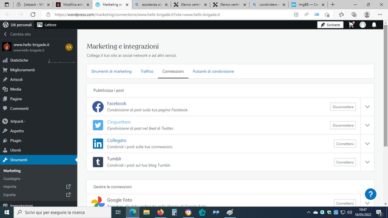Add page to favorites star icon

coord(327,15)
